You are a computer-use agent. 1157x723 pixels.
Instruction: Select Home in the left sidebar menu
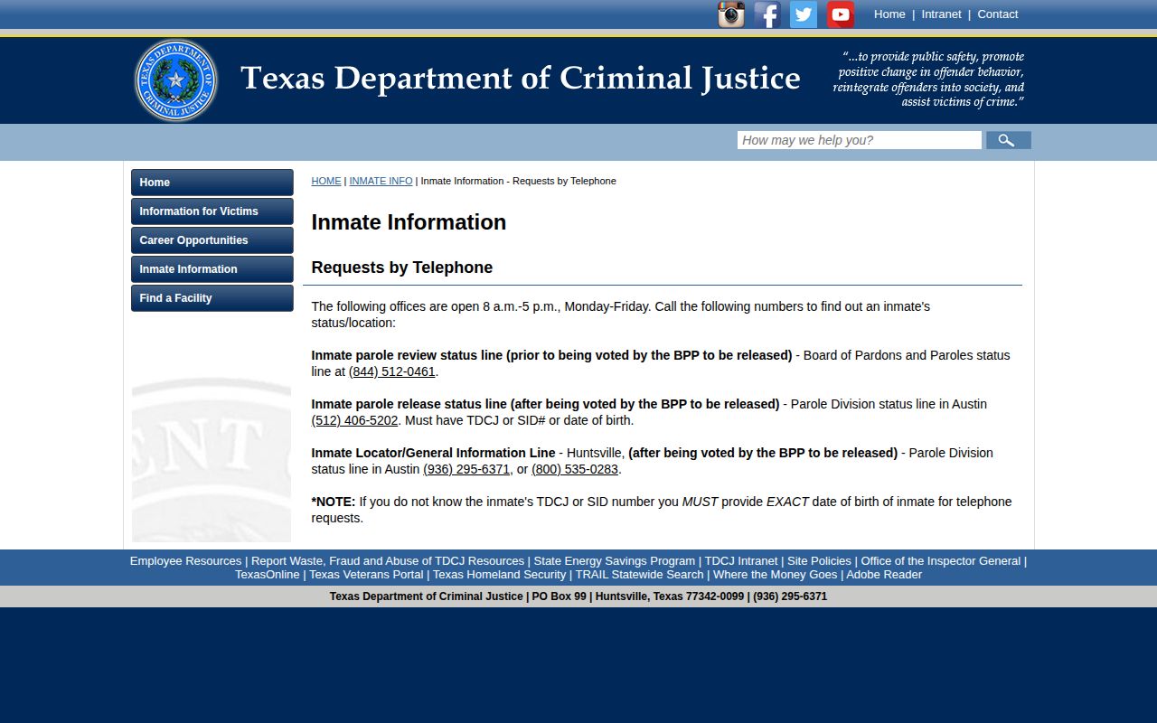(212, 183)
